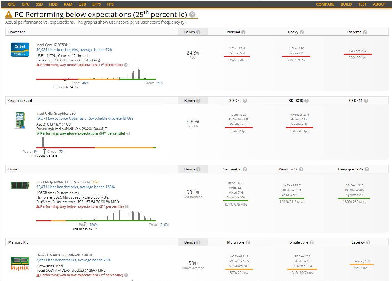Click help icon next to Processor Bench
The height and width of the screenshot is (281, 392).
(198, 32)
